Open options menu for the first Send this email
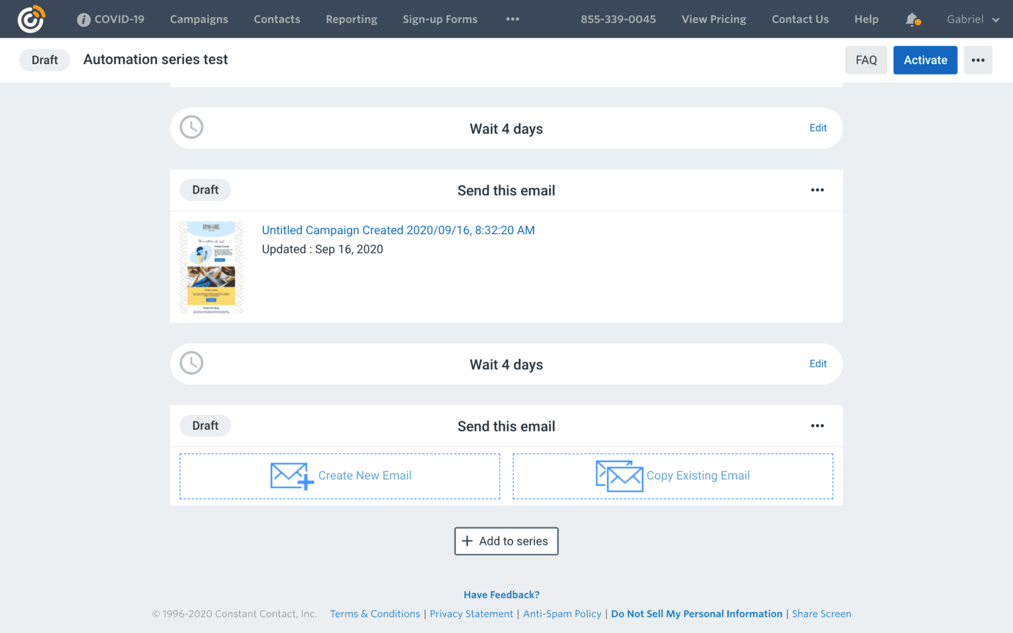The image size is (1013, 633). point(817,190)
